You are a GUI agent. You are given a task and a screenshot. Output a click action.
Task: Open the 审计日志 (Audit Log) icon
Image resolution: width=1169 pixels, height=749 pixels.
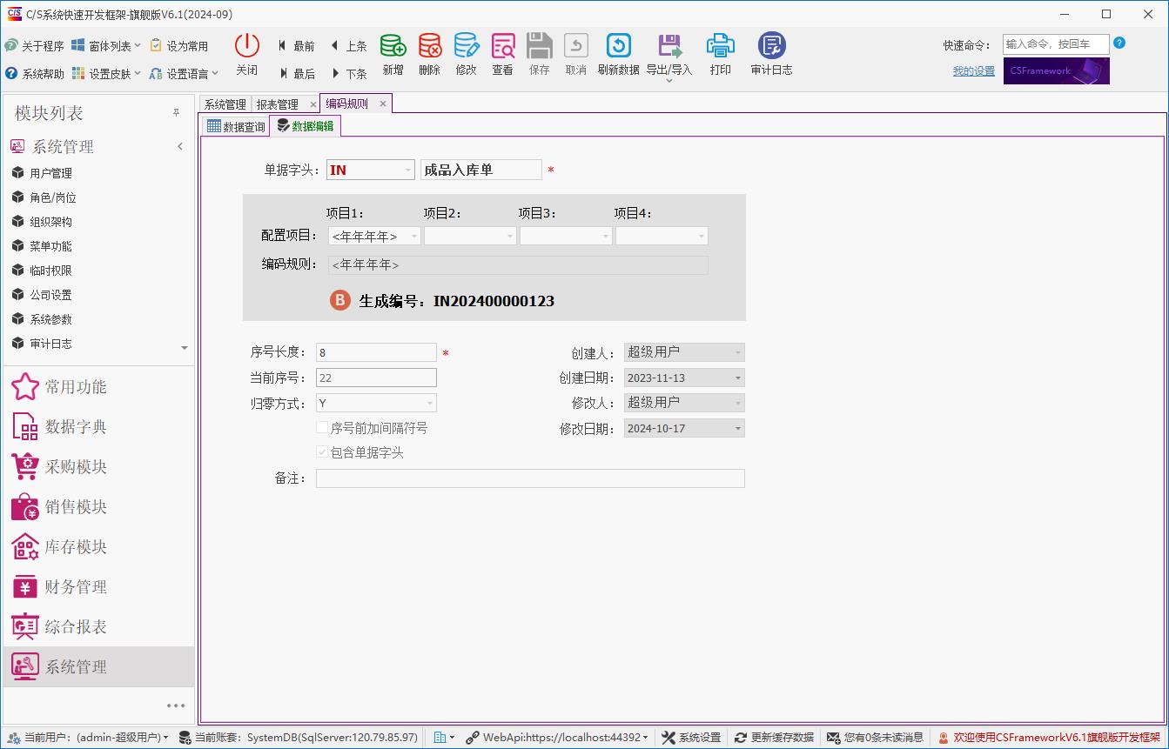769,54
